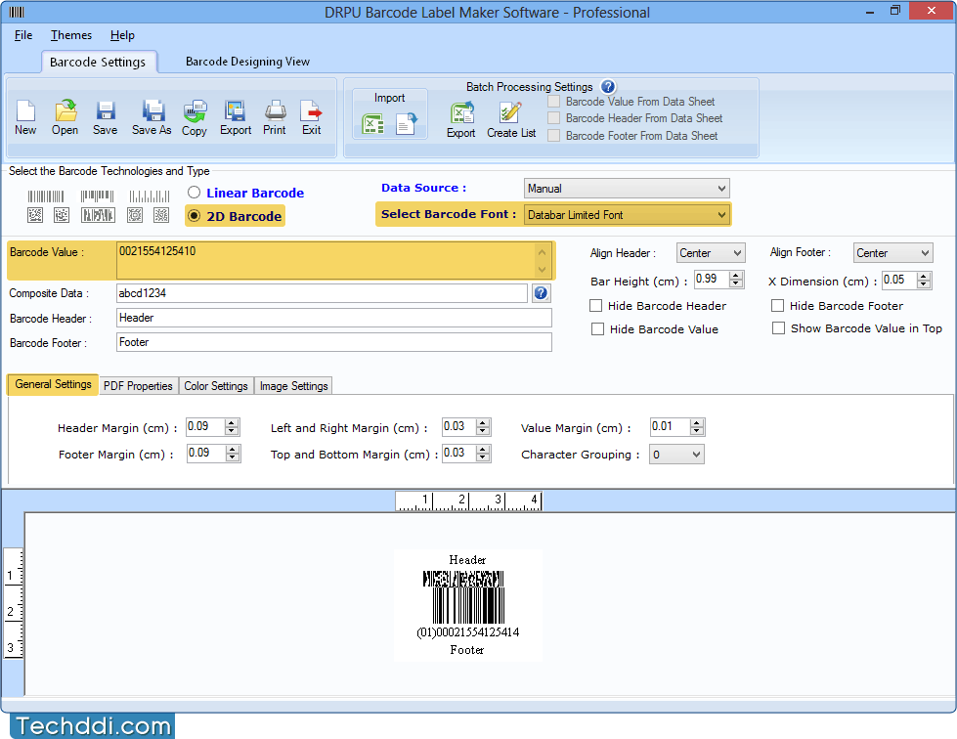957x739 pixels.
Task: Select the 2D Barcode radio button
Action: coord(195,215)
